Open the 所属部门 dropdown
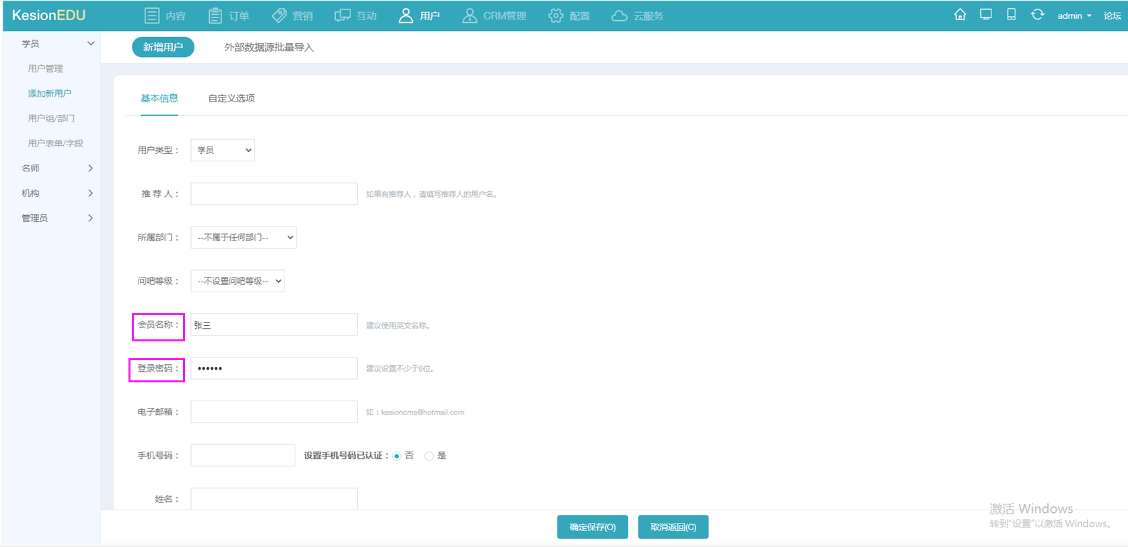 point(243,238)
